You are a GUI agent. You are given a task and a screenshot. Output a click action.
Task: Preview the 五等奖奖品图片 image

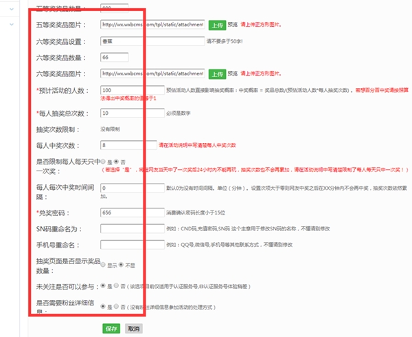233,25
